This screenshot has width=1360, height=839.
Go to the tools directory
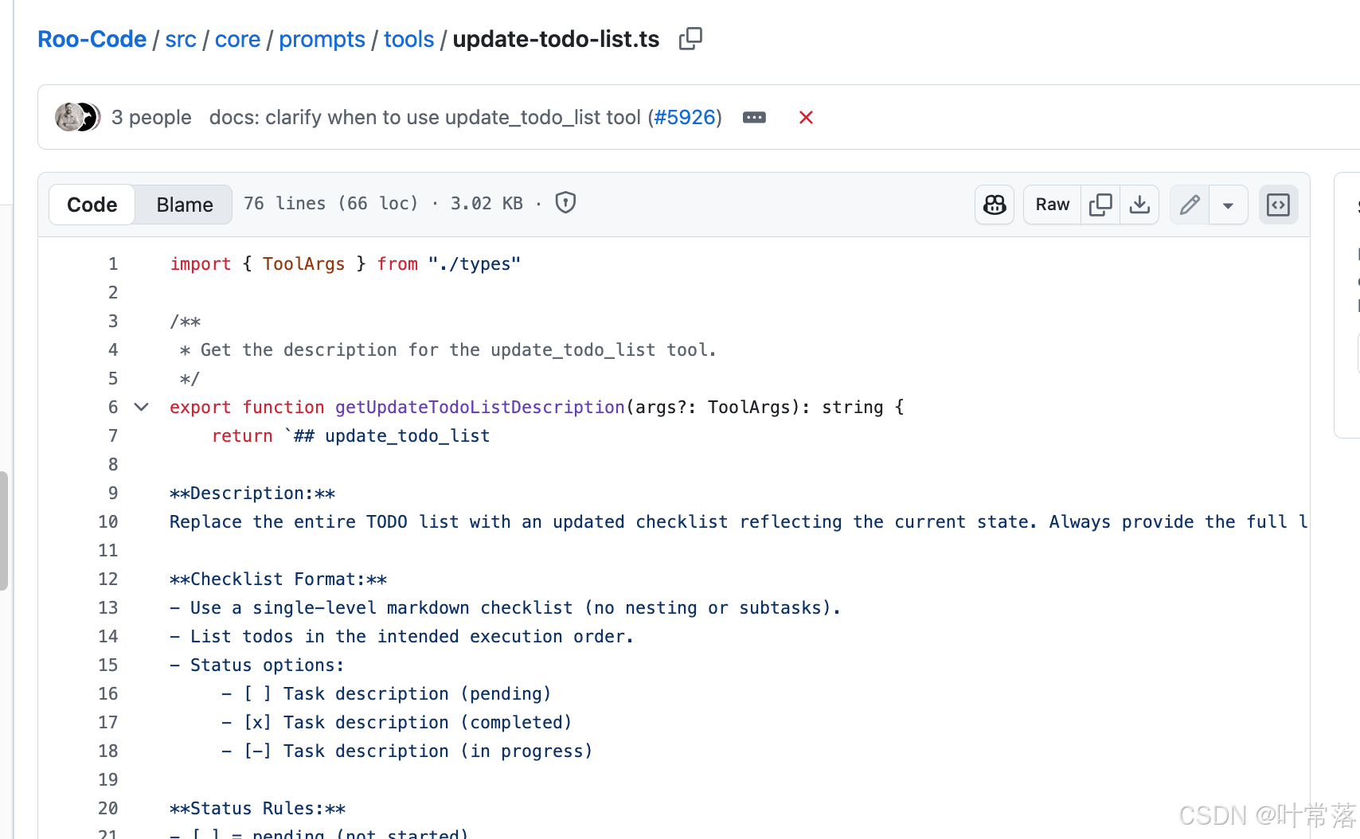[408, 38]
